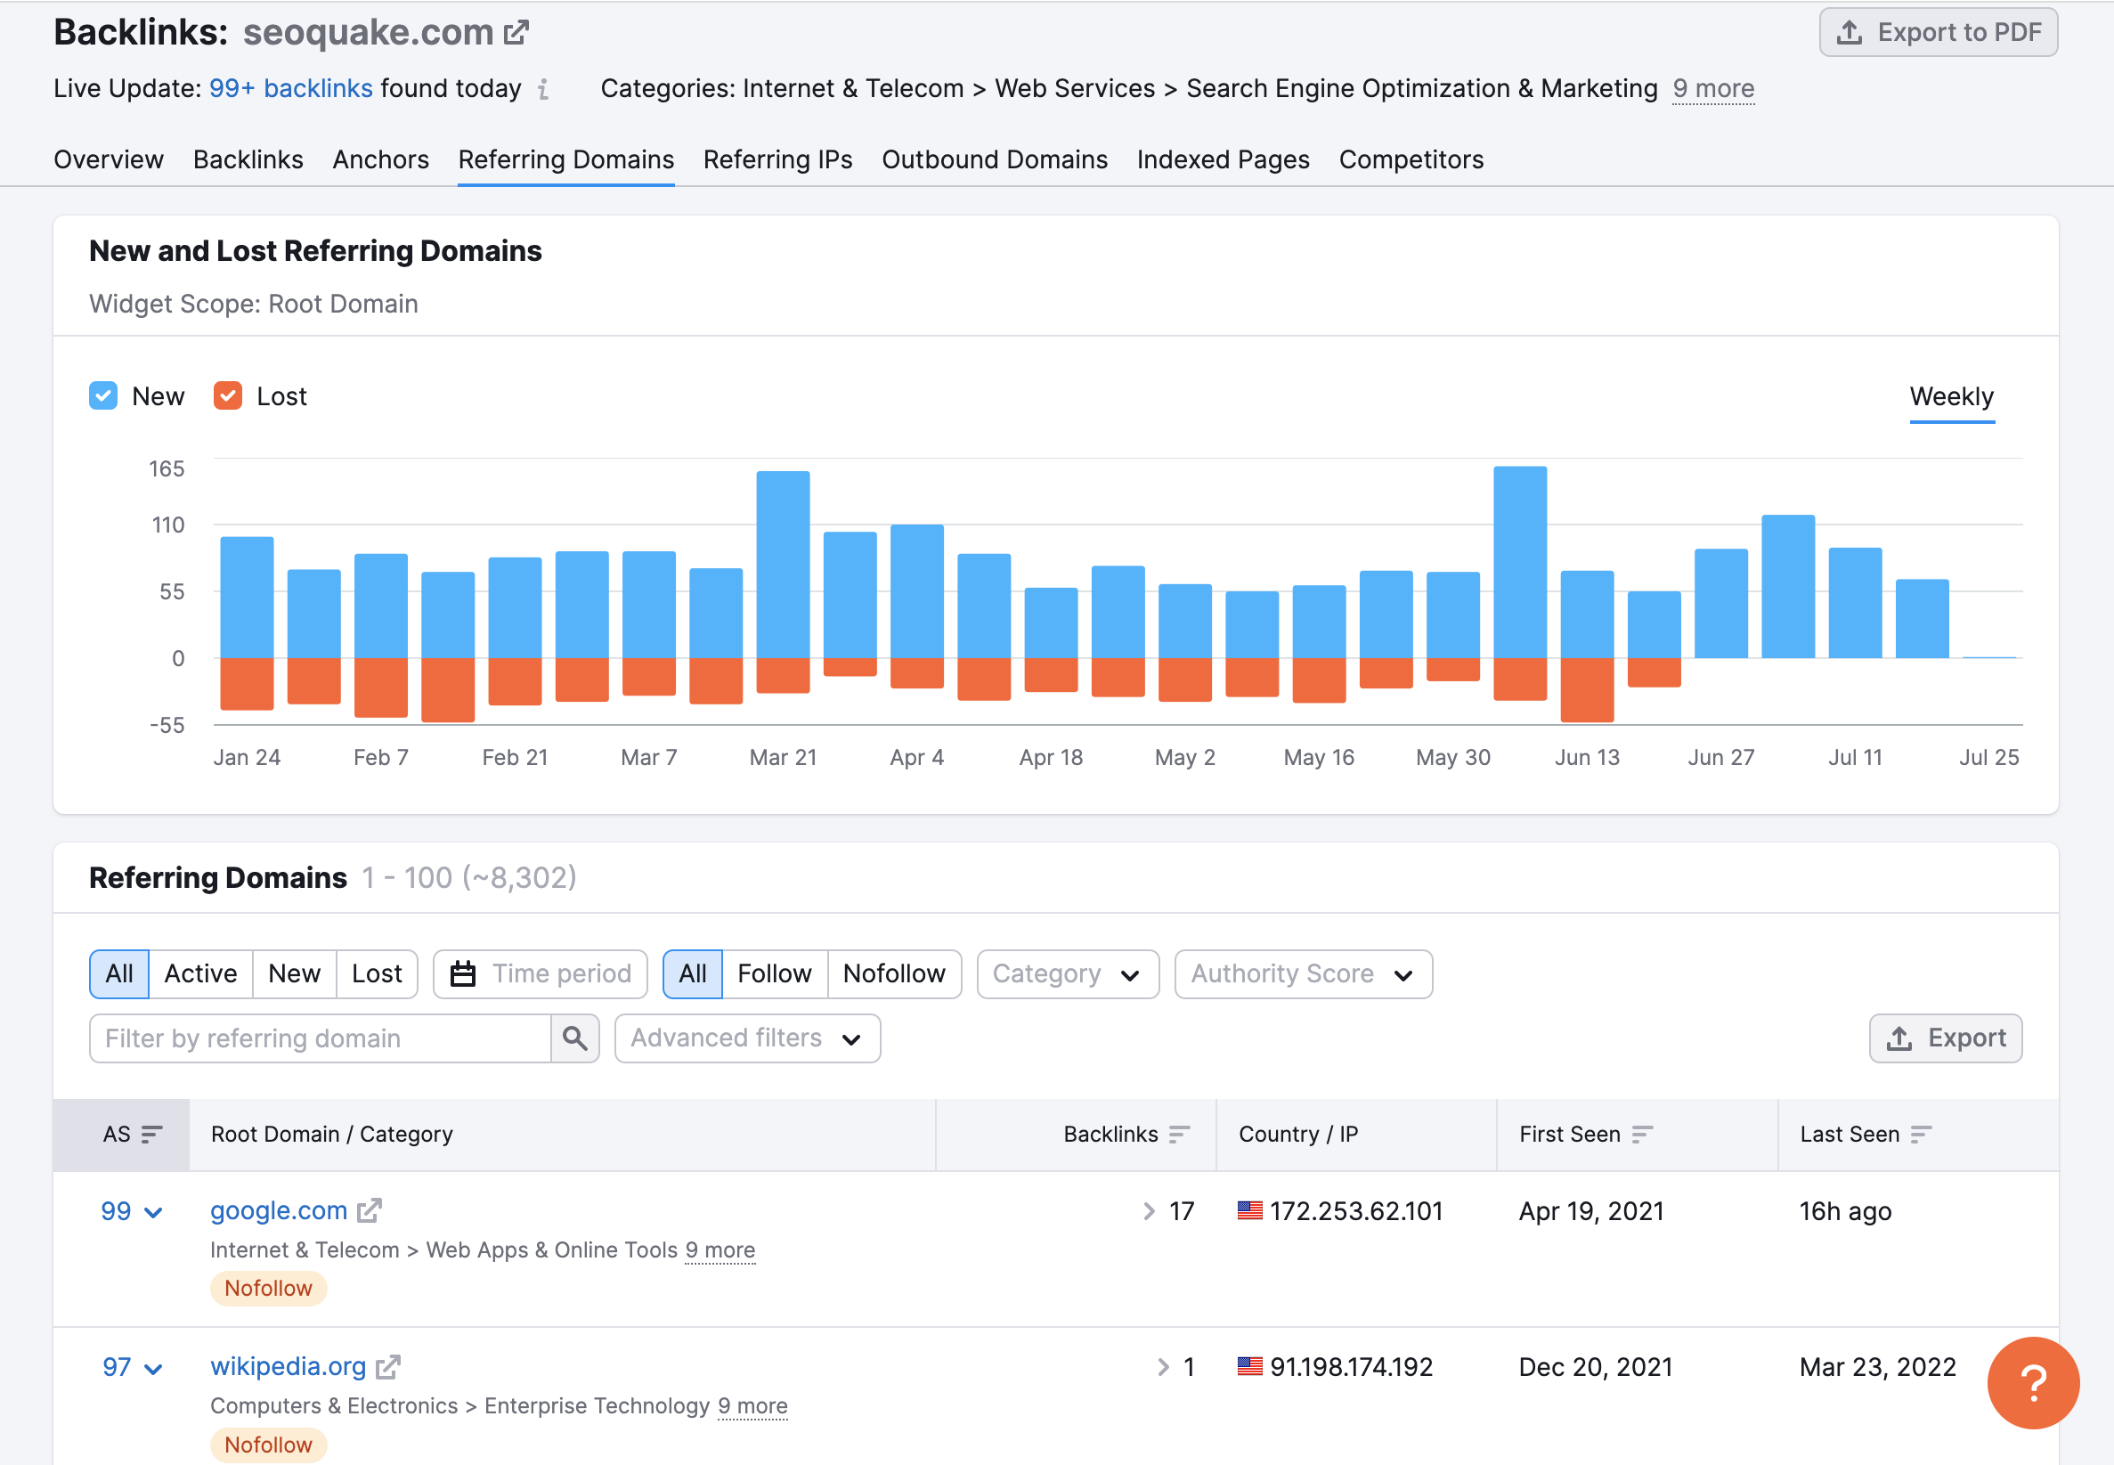Screen dimensions: 2114x1465
Task: Click the tall blue bar above Mar 21
Action: pyautogui.click(x=783, y=565)
